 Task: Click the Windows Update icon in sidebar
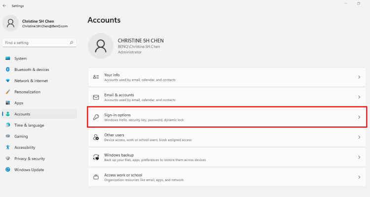tap(8, 169)
